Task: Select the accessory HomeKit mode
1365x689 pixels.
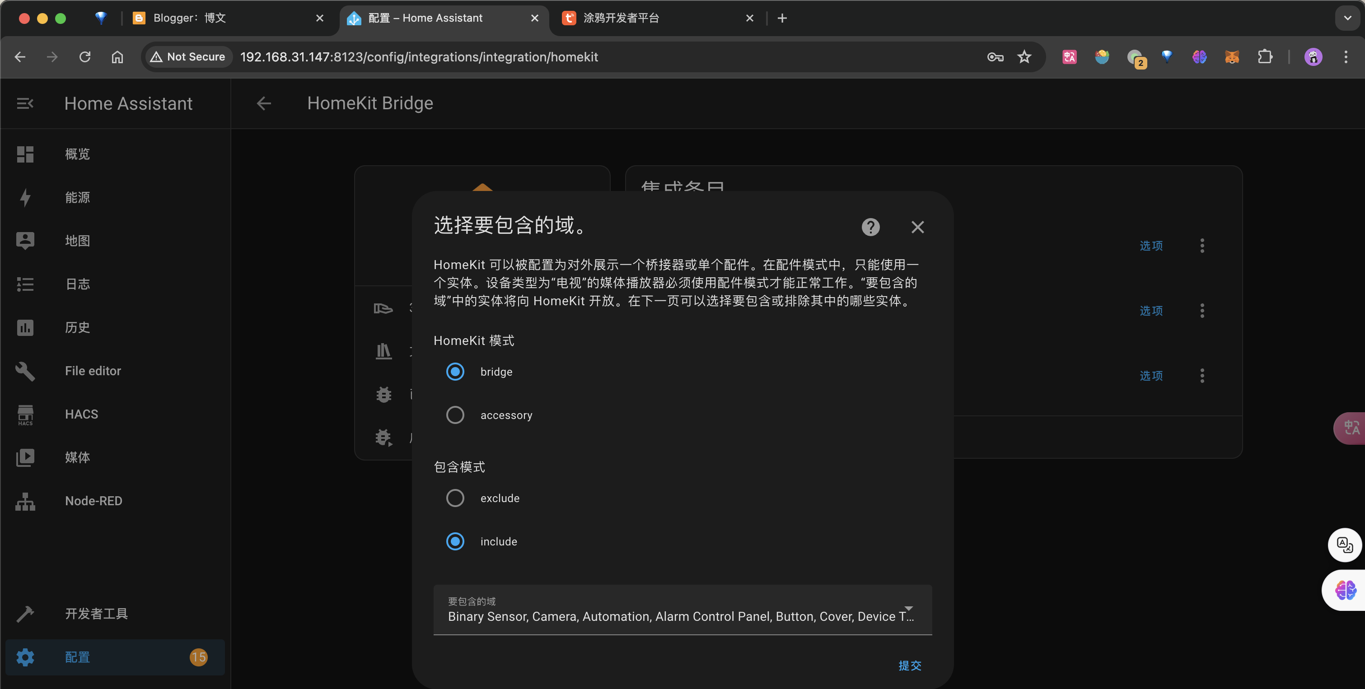Action: click(x=455, y=414)
